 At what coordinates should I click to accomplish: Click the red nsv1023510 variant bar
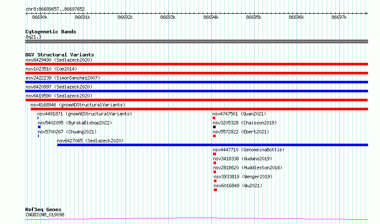tap(196, 73)
